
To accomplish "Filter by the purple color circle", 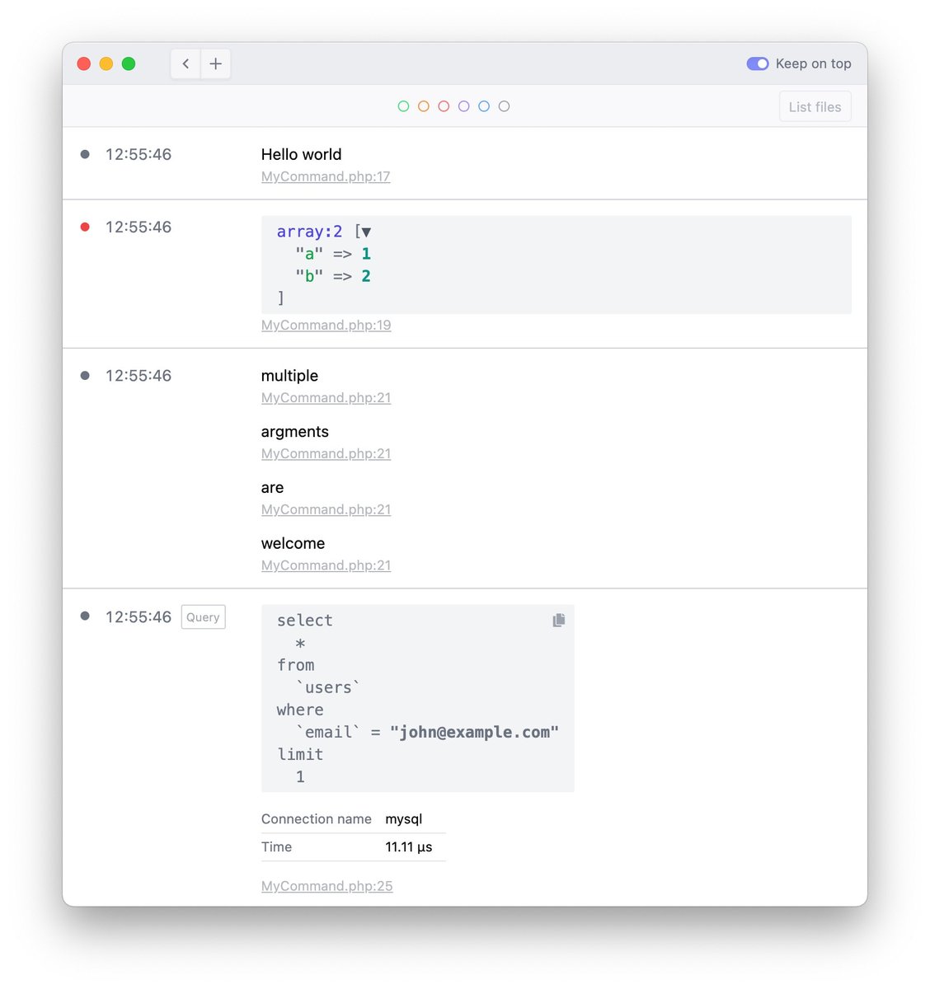I will tap(463, 106).
